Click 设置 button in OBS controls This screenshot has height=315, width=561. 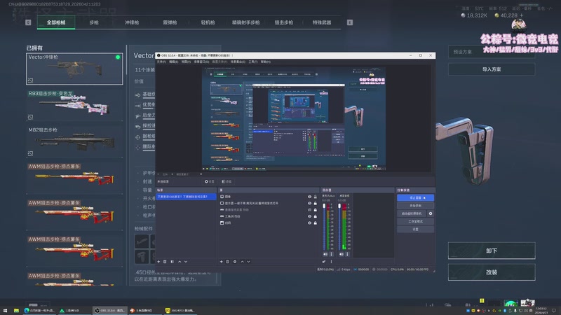pos(415,230)
